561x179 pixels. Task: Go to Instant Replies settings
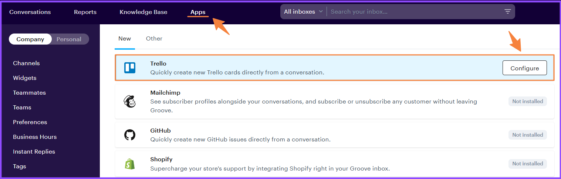34,152
